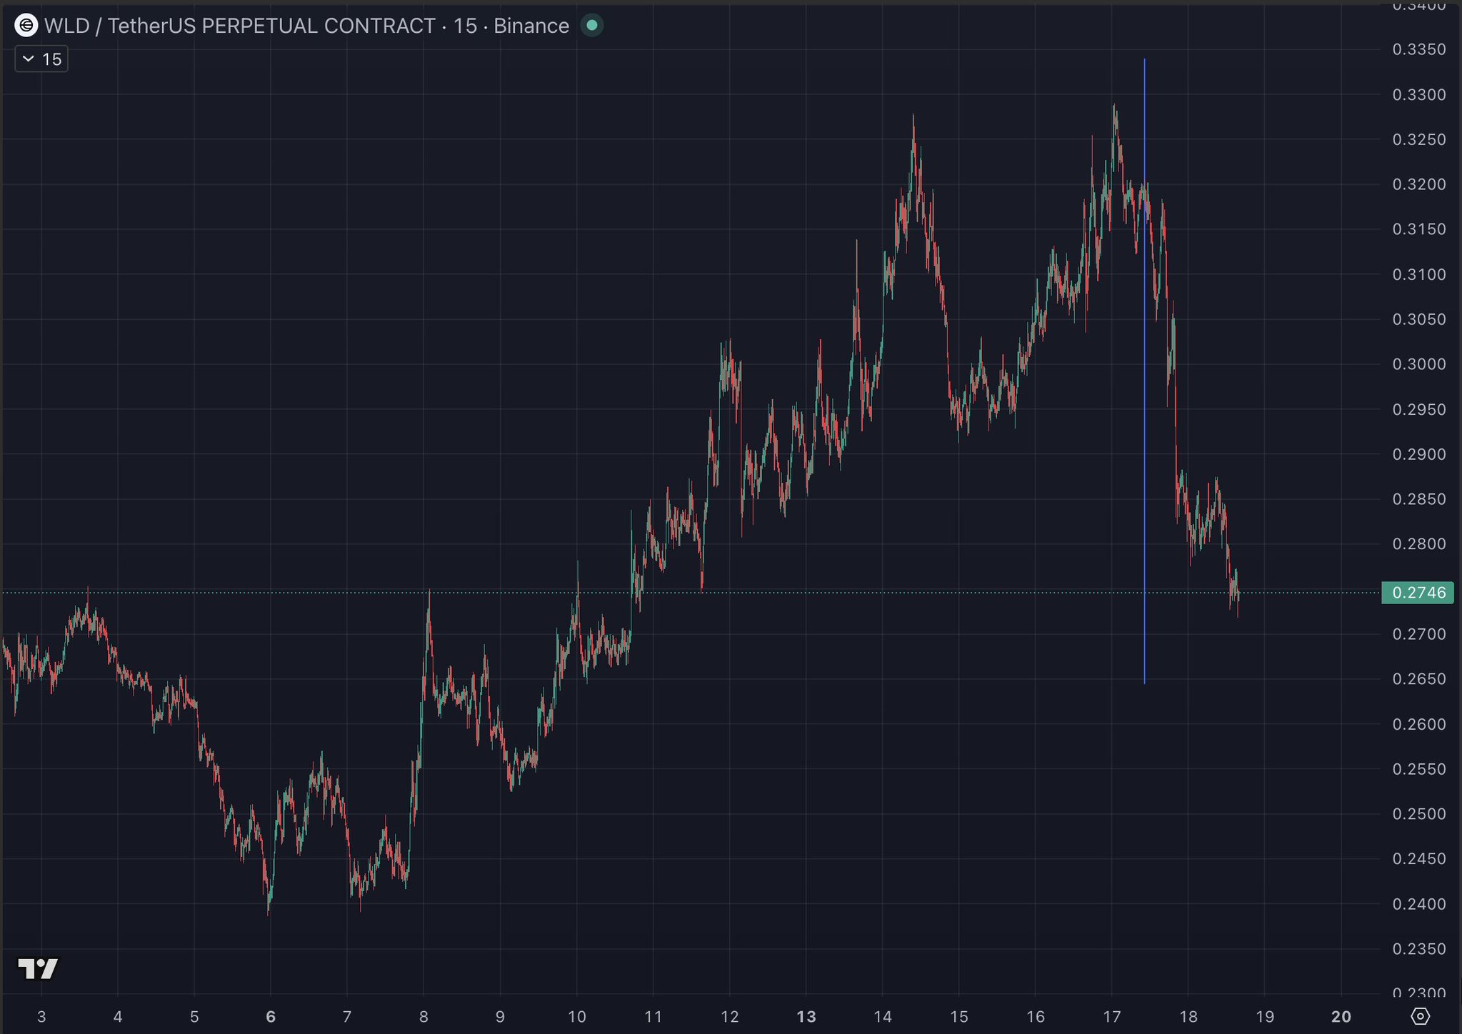Screen dimensions: 1462x1034
Task: Click date 17 on time axis
Action: point(1111,1016)
